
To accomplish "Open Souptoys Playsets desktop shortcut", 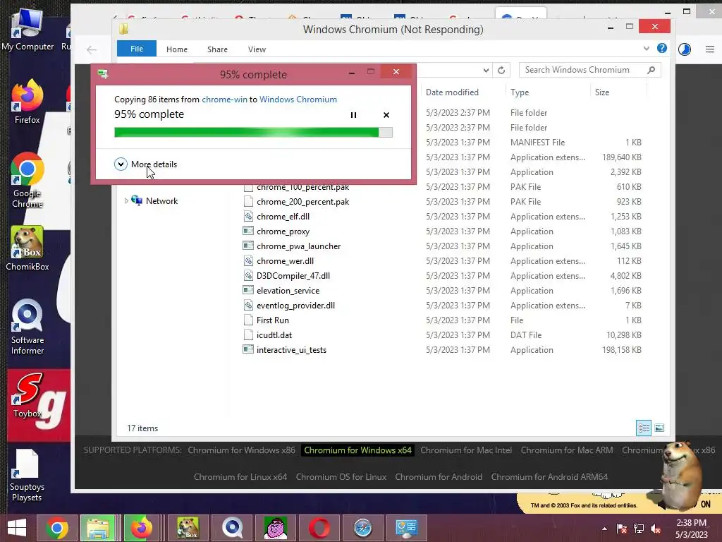I will 27,475.
